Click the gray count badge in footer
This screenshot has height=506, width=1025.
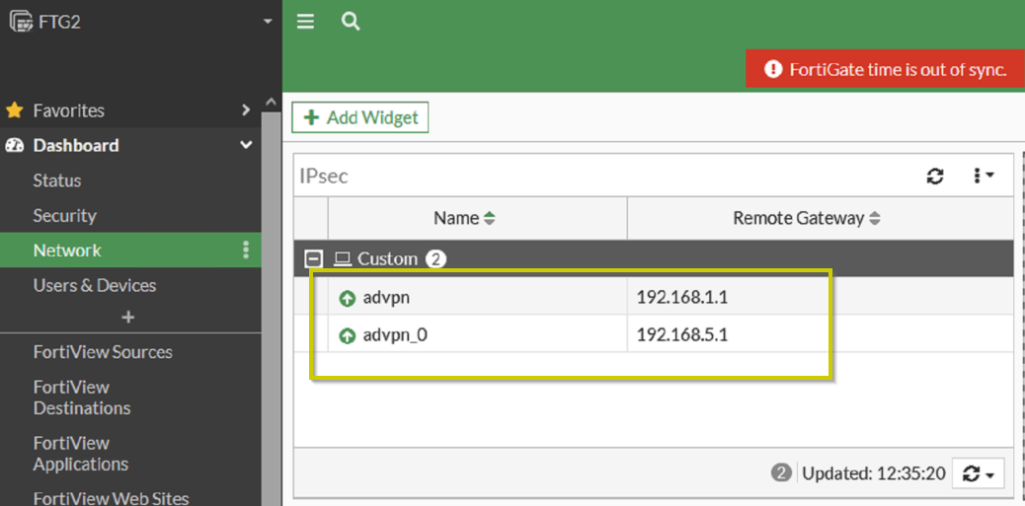coord(780,473)
